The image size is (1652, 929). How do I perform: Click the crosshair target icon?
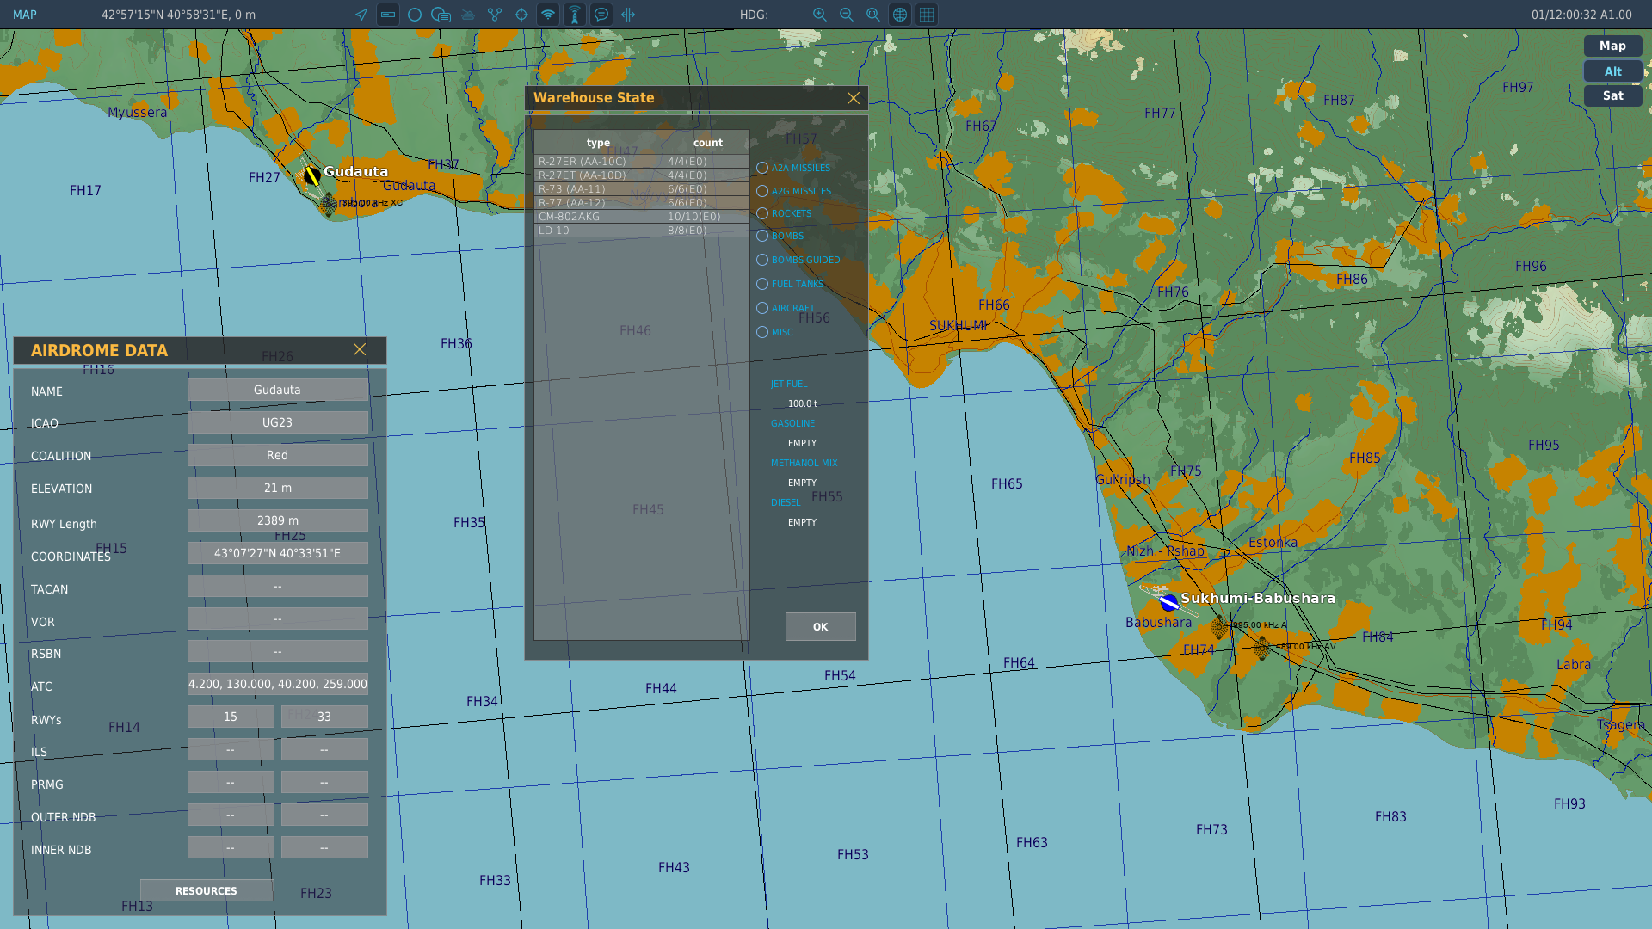point(521,15)
